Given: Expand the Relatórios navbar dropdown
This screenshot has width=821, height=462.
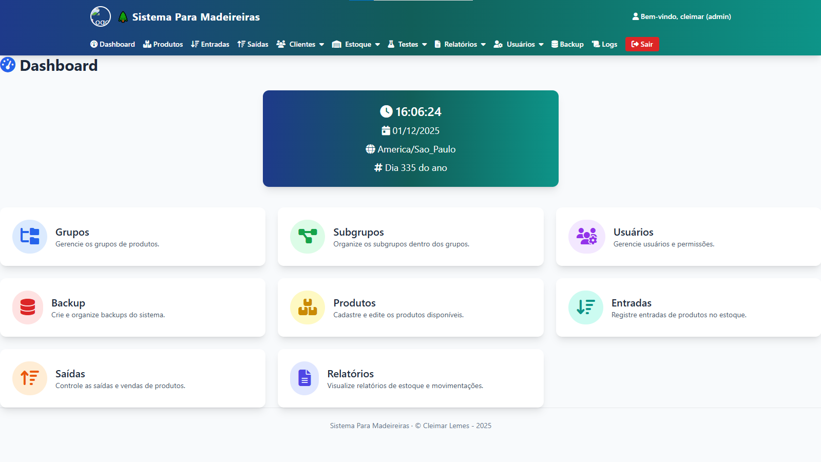Looking at the screenshot, I should [460, 44].
